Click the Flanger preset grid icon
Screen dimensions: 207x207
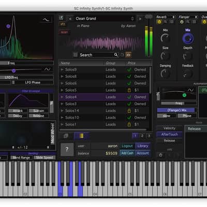(194, 22)
